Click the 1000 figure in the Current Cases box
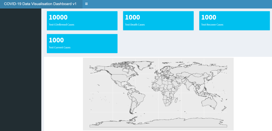The image size is (272, 131). click(x=56, y=40)
